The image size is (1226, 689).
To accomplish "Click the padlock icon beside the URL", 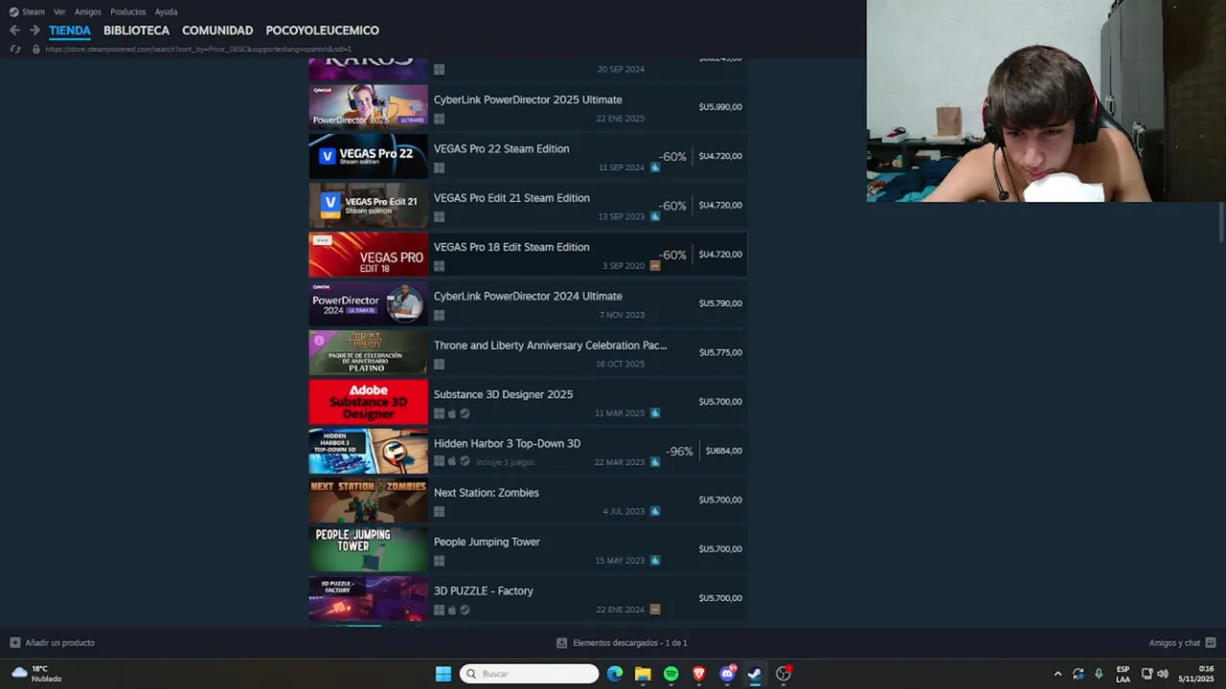I will pos(36,49).
